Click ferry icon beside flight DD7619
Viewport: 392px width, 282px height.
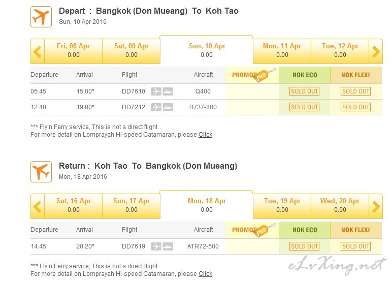click(168, 246)
